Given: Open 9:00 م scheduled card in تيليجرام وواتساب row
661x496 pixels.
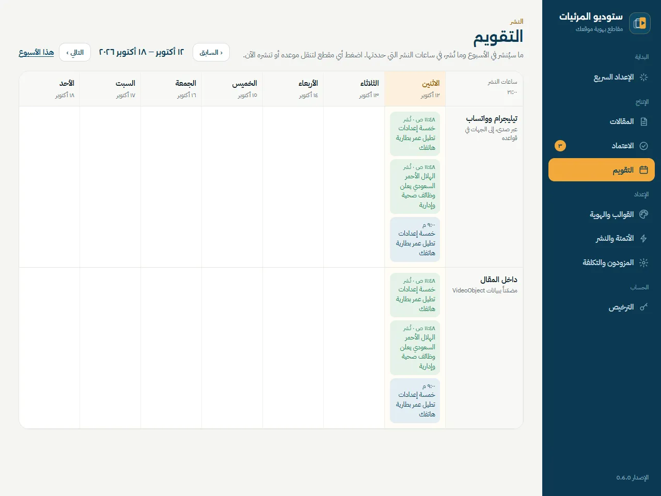Looking at the screenshot, I should click(x=415, y=239).
